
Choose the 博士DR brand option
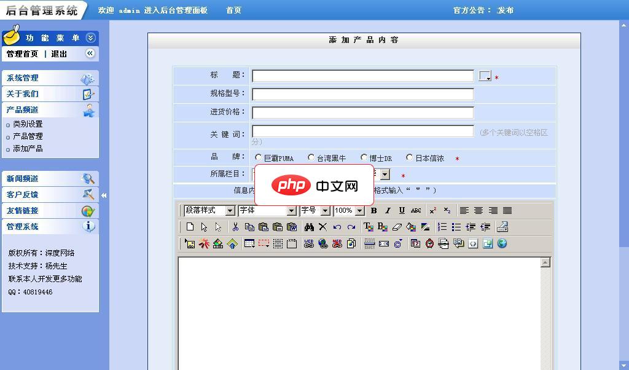tap(364, 157)
